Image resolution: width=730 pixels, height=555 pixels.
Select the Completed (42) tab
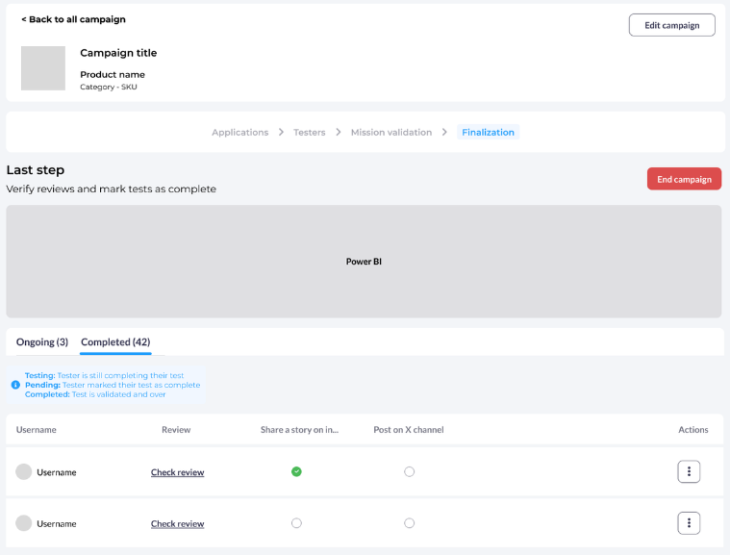(x=115, y=342)
